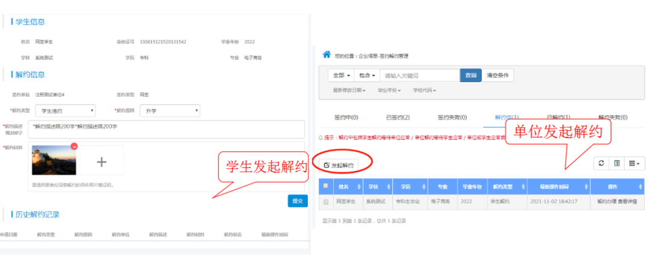Screen dimensions: 652x264
Task: Expand the 毕业年份 filter
Action: click(389, 90)
